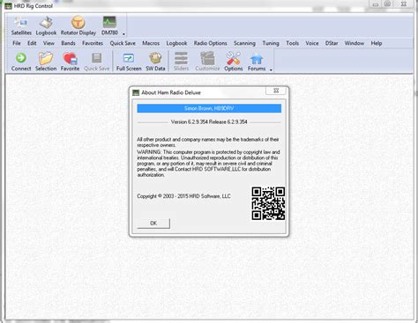The image size is (418, 323).
Task: Close the About Ham Radio Deluxe dialog
Action: 276,91
